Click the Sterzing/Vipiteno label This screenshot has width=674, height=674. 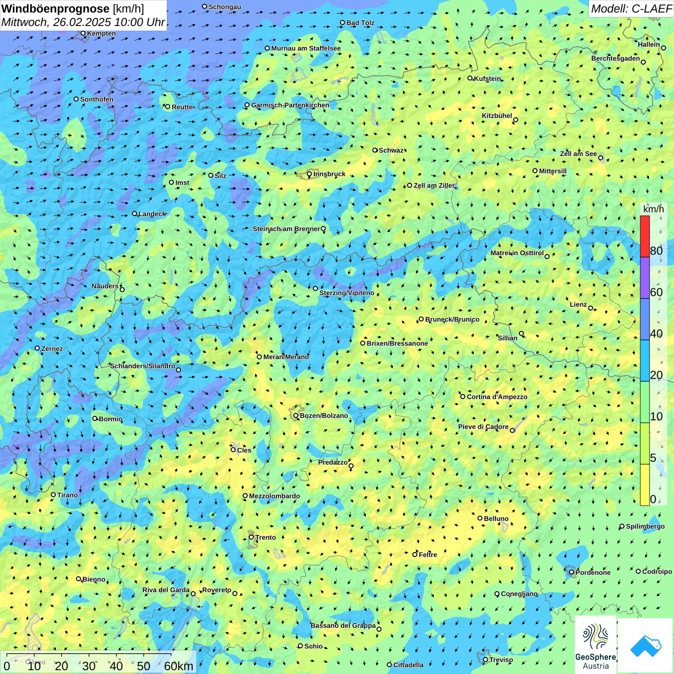pos(347,293)
